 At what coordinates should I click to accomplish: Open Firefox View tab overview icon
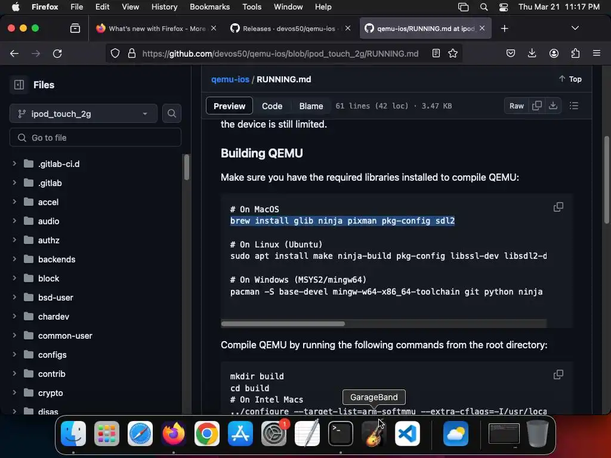[x=75, y=29]
